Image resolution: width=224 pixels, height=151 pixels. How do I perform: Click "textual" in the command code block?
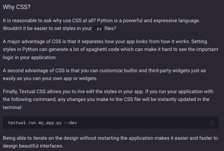(17, 123)
